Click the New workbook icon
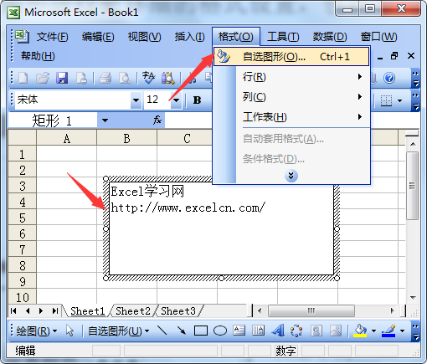427x364 pixels. pyautogui.click(x=23, y=78)
